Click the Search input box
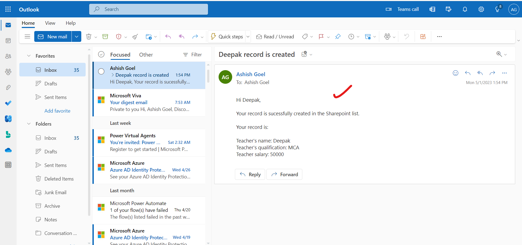Image resolution: width=522 pixels, height=245 pixels. point(148,9)
